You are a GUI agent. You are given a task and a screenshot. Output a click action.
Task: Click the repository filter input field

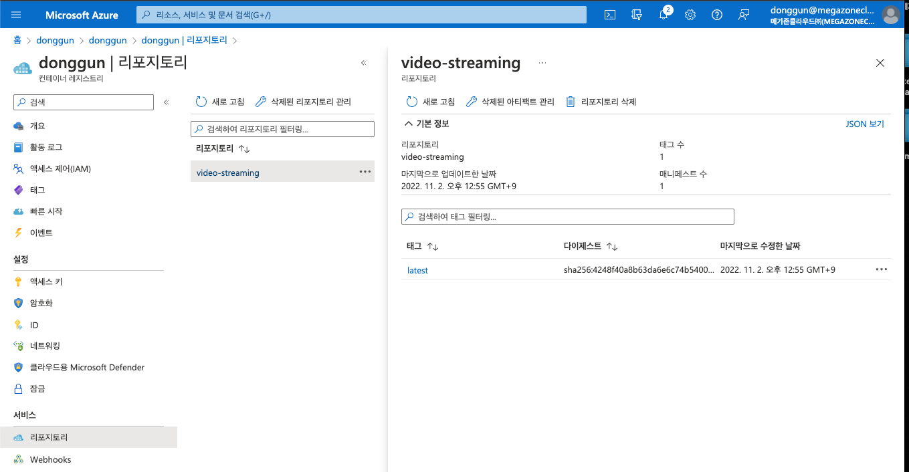[x=282, y=129]
